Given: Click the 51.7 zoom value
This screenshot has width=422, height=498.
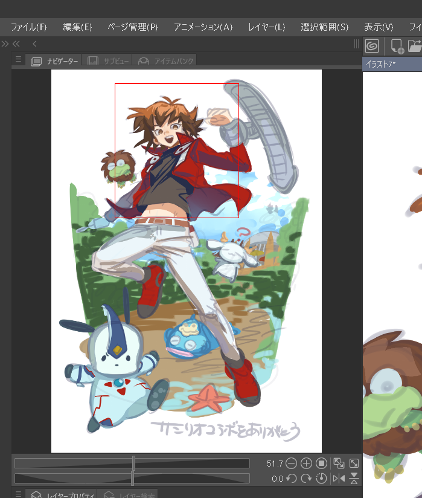Looking at the screenshot, I should tap(275, 464).
